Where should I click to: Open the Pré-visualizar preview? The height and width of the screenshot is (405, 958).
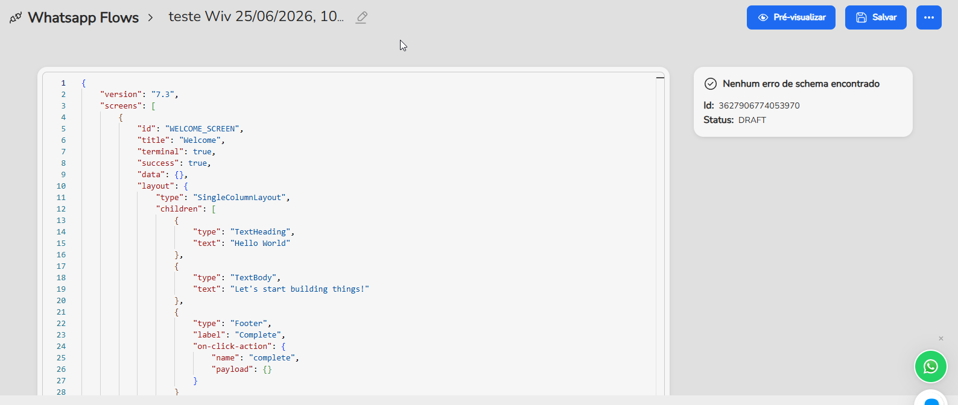point(791,17)
